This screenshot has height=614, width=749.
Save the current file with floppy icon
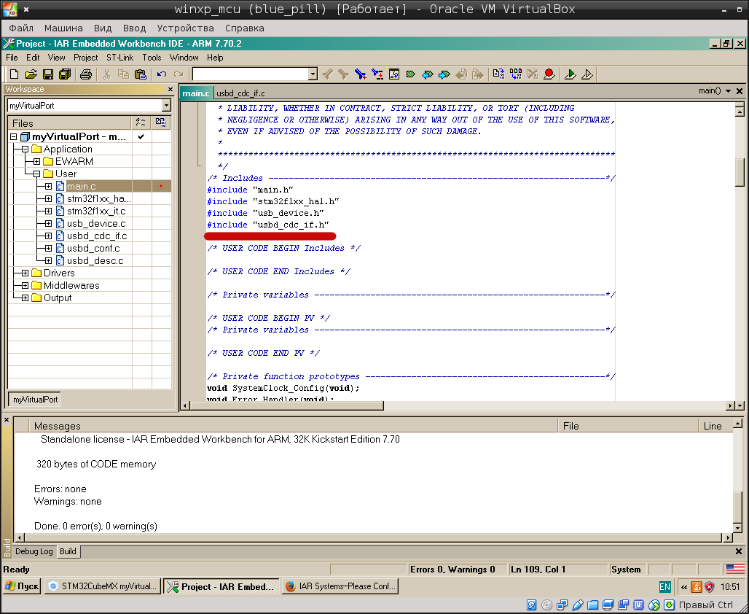[48, 74]
